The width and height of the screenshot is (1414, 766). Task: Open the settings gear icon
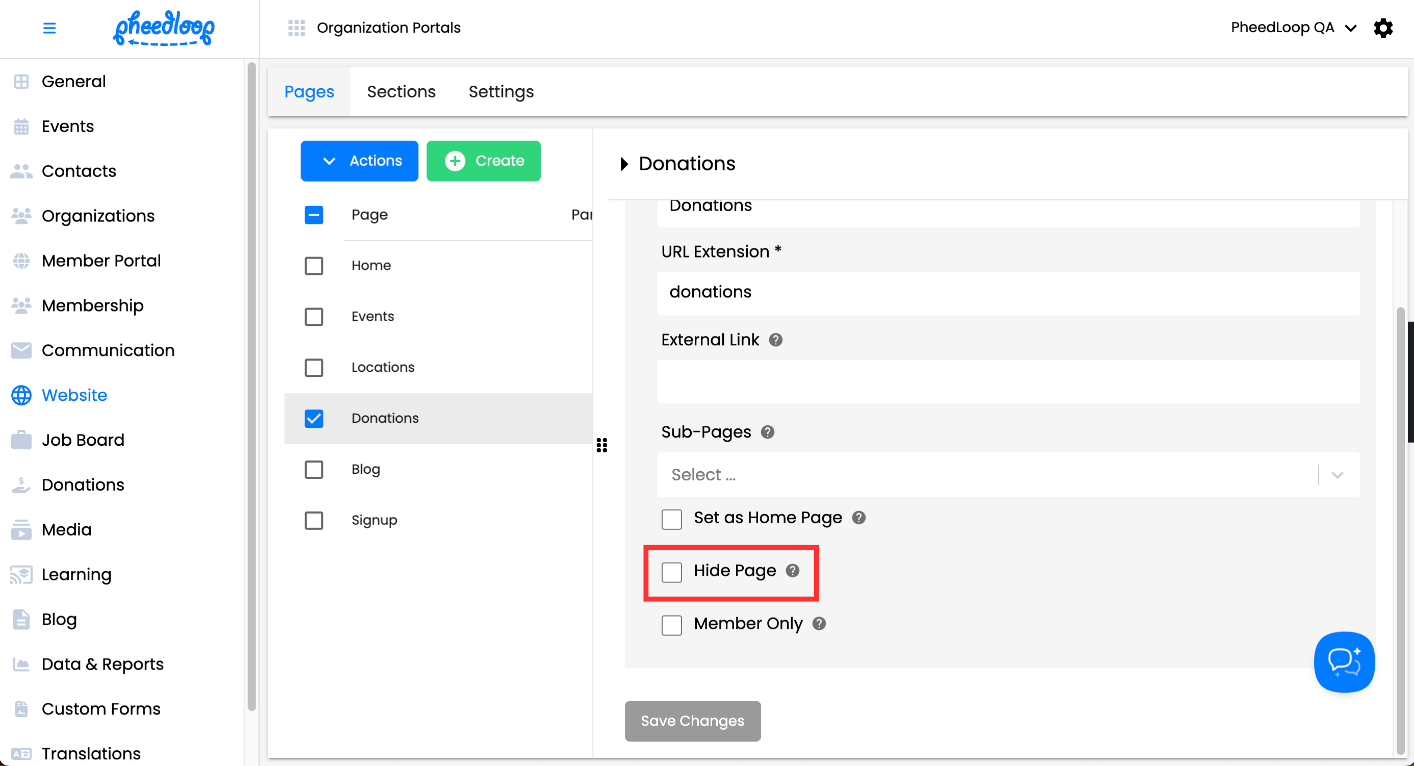point(1383,28)
